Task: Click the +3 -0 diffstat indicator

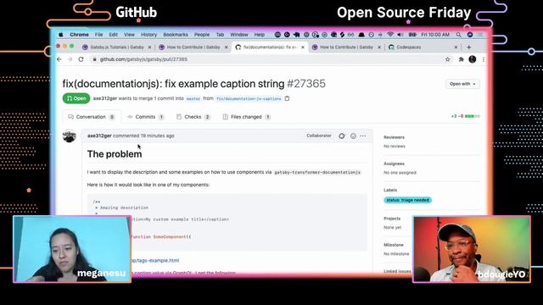Action: tap(466, 116)
